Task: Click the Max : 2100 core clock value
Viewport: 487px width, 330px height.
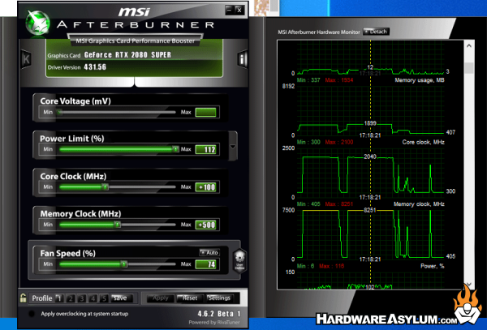Action: coord(339,142)
